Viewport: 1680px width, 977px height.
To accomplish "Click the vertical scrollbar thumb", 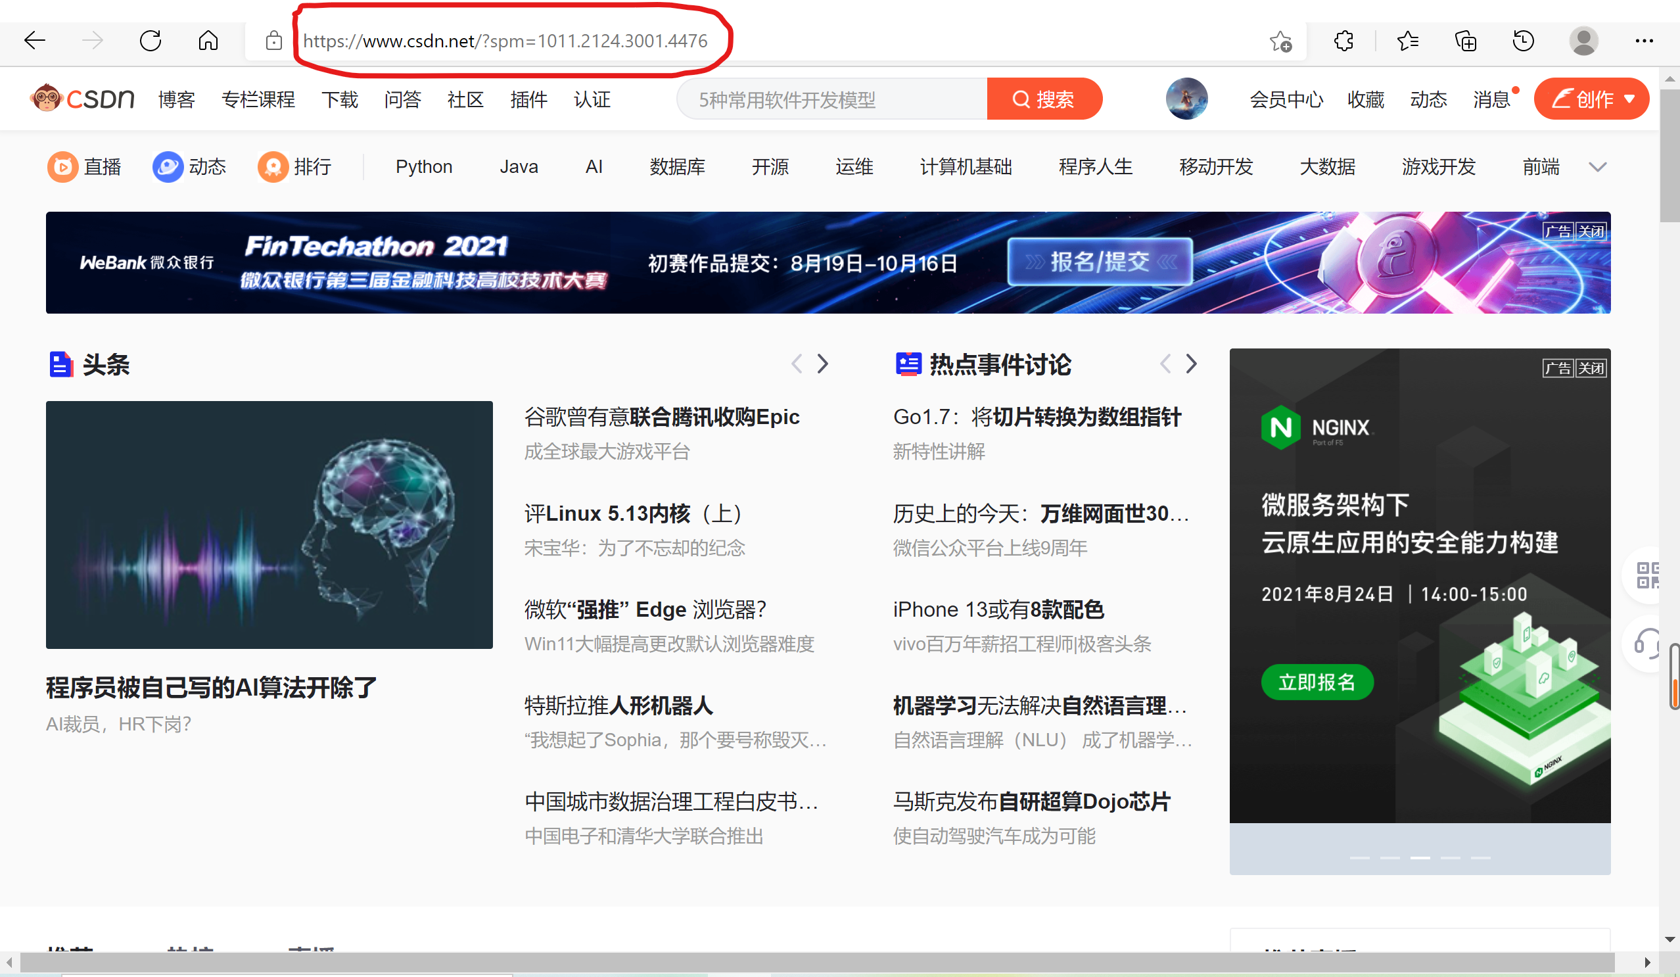I will pyautogui.click(x=1669, y=155).
